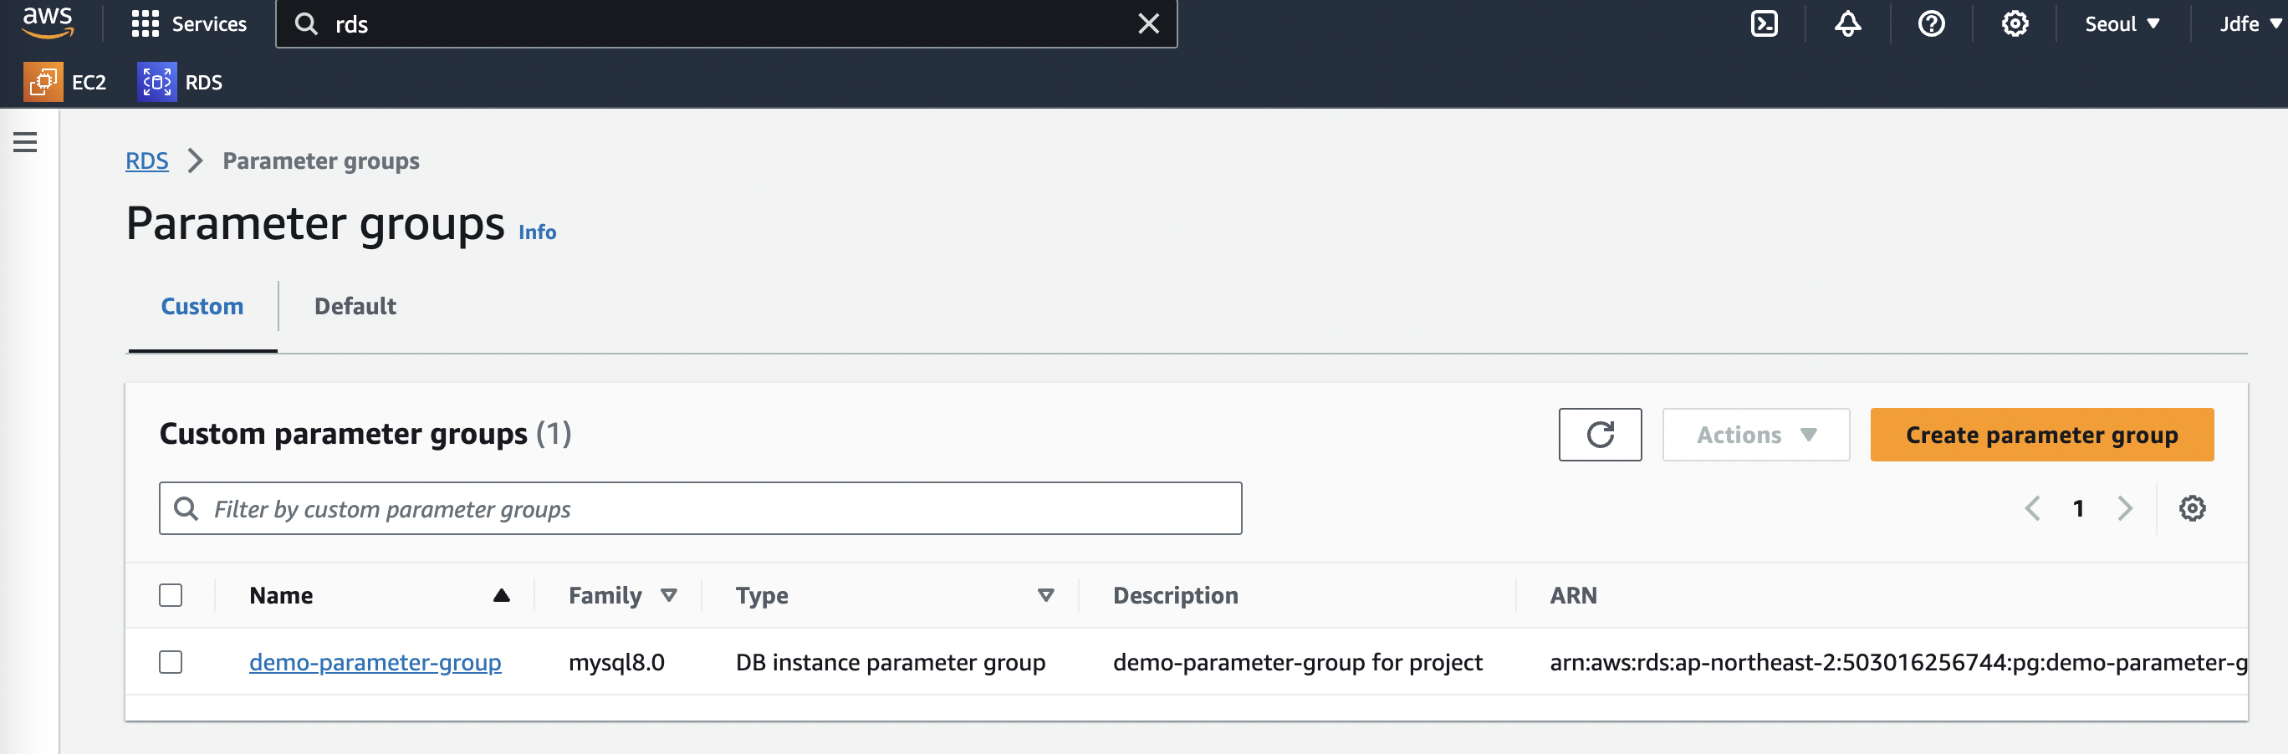2288x754 pixels.
Task: Open the Seoul region dropdown
Action: (2121, 24)
